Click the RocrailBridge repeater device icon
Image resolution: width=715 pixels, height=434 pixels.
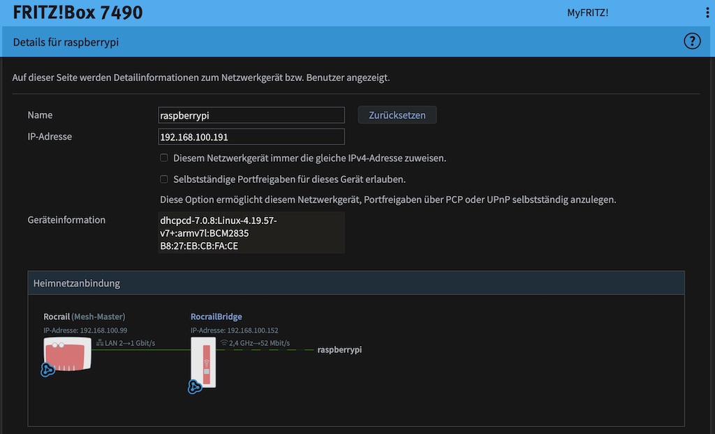204,362
